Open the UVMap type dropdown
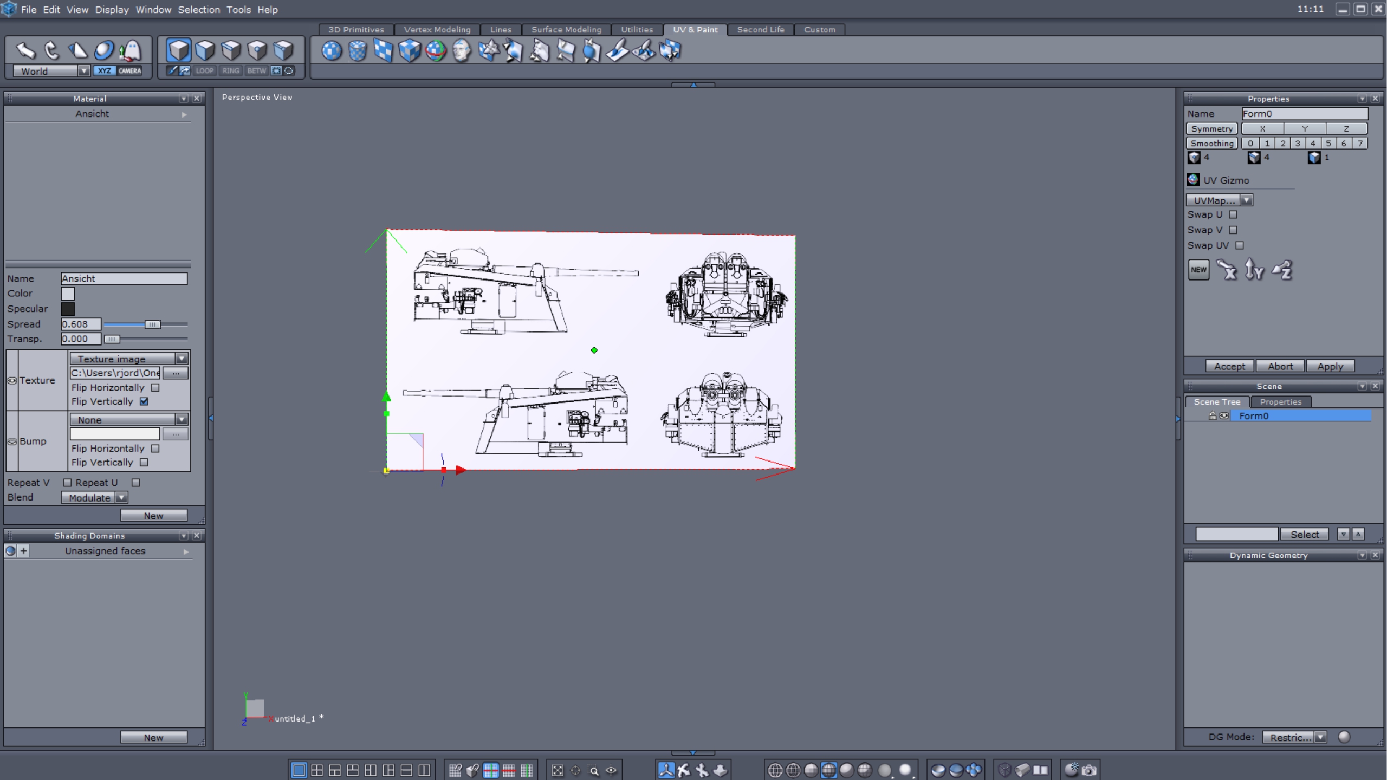This screenshot has width=1387, height=780. point(1247,200)
